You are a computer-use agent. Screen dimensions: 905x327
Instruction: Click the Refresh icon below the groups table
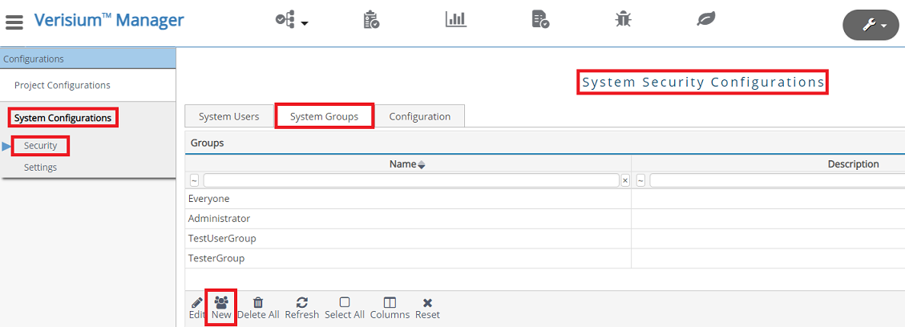[x=302, y=303]
